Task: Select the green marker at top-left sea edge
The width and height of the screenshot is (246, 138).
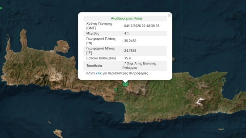Action: pyautogui.click(x=1, y=8)
